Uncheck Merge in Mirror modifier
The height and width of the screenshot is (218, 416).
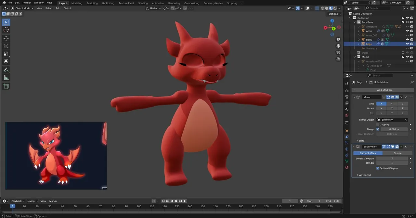[378, 129]
